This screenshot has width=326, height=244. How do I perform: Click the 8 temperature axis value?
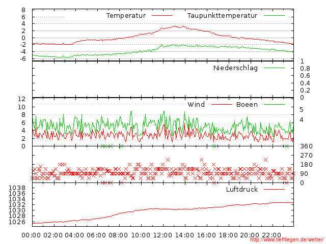23,10
